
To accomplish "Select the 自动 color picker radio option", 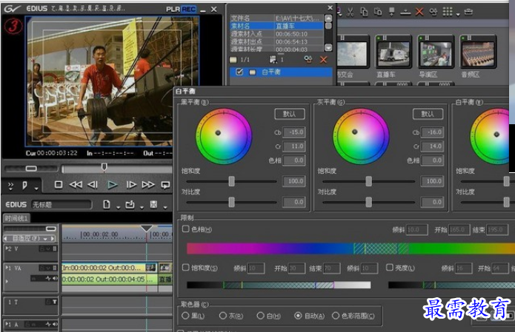I will (299, 316).
